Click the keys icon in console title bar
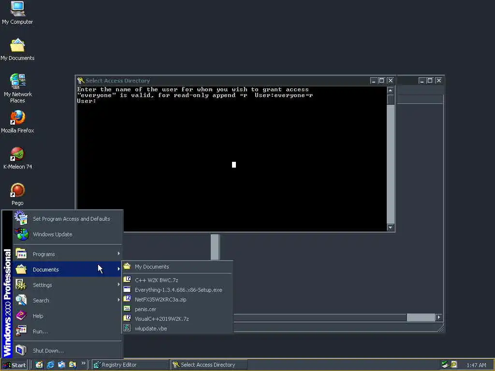Image resolution: width=495 pixels, height=371 pixels. (81, 81)
